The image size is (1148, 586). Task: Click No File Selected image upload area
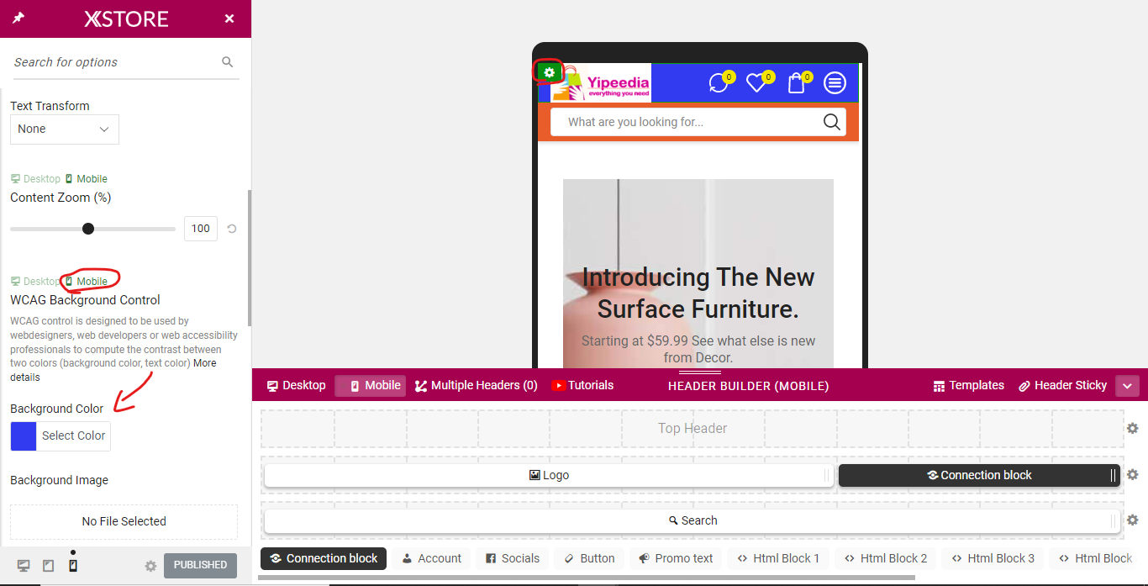click(x=124, y=521)
